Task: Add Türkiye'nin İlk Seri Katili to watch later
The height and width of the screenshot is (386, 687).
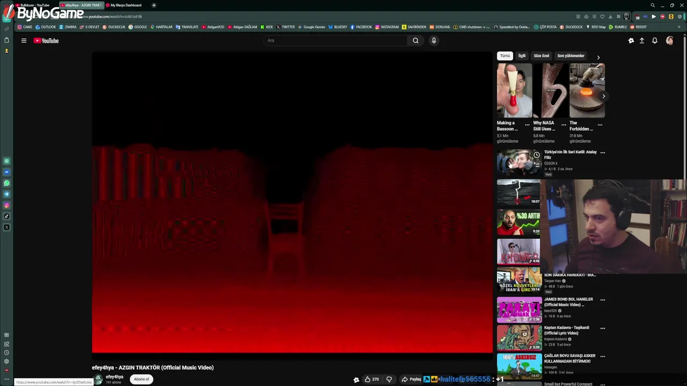Action: pos(536,155)
